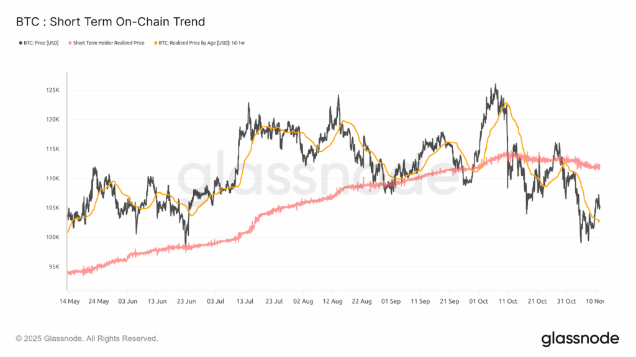Click the 115K label on the y-axis
This screenshot has width=636, height=357.
coord(52,149)
